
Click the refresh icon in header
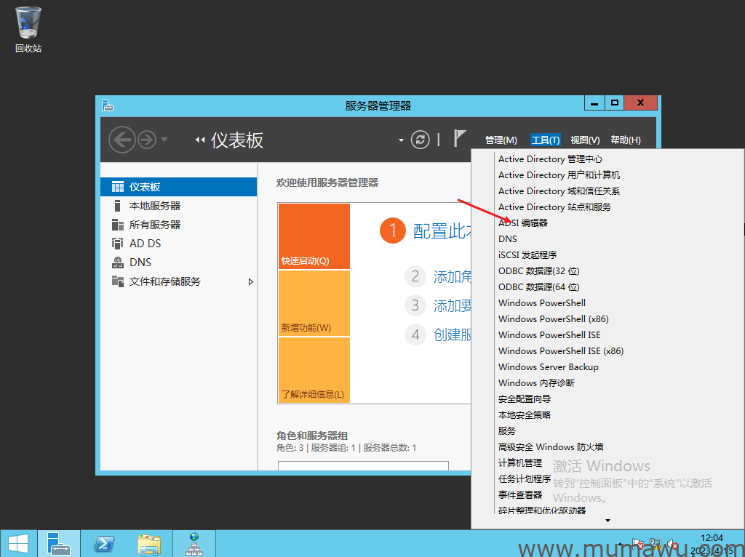pyautogui.click(x=421, y=140)
